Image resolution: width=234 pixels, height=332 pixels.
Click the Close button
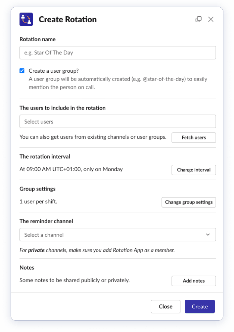(165, 306)
